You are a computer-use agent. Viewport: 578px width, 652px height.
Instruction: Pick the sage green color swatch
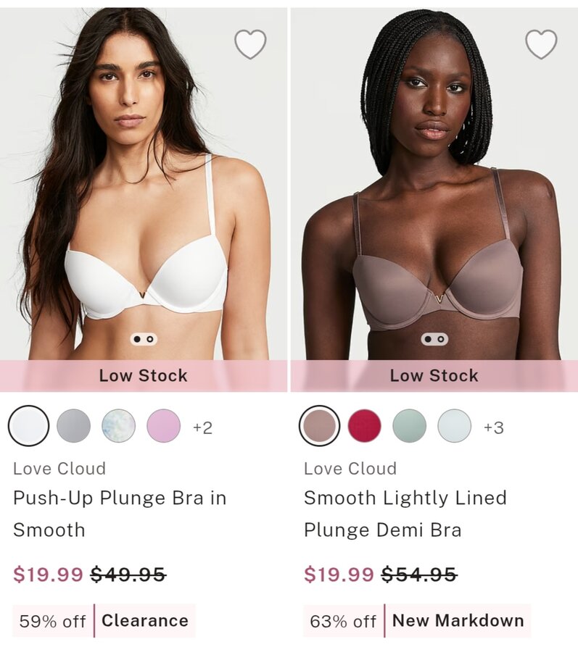click(410, 426)
